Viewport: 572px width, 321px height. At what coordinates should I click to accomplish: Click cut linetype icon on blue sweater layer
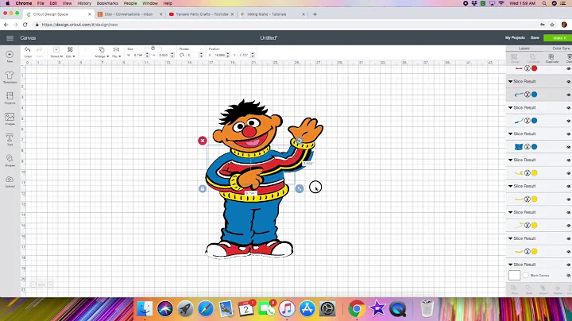pyautogui.click(x=528, y=147)
